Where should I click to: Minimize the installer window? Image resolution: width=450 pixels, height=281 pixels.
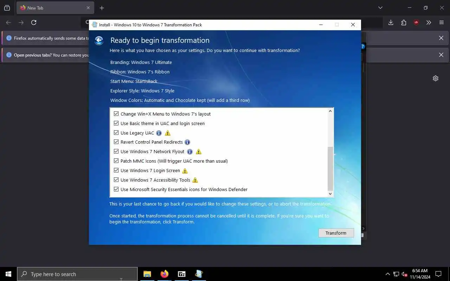(x=321, y=25)
